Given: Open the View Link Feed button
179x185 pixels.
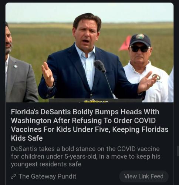Looking at the screenshot, I should tap(144, 176).
